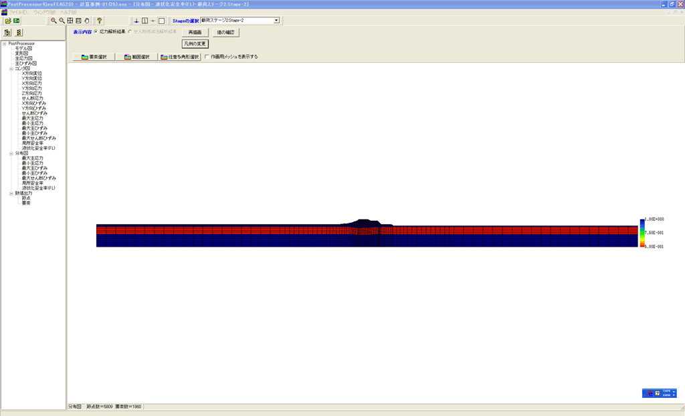Select the zoom out magnifier tool
The image size is (685, 416).
(x=62, y=21)
